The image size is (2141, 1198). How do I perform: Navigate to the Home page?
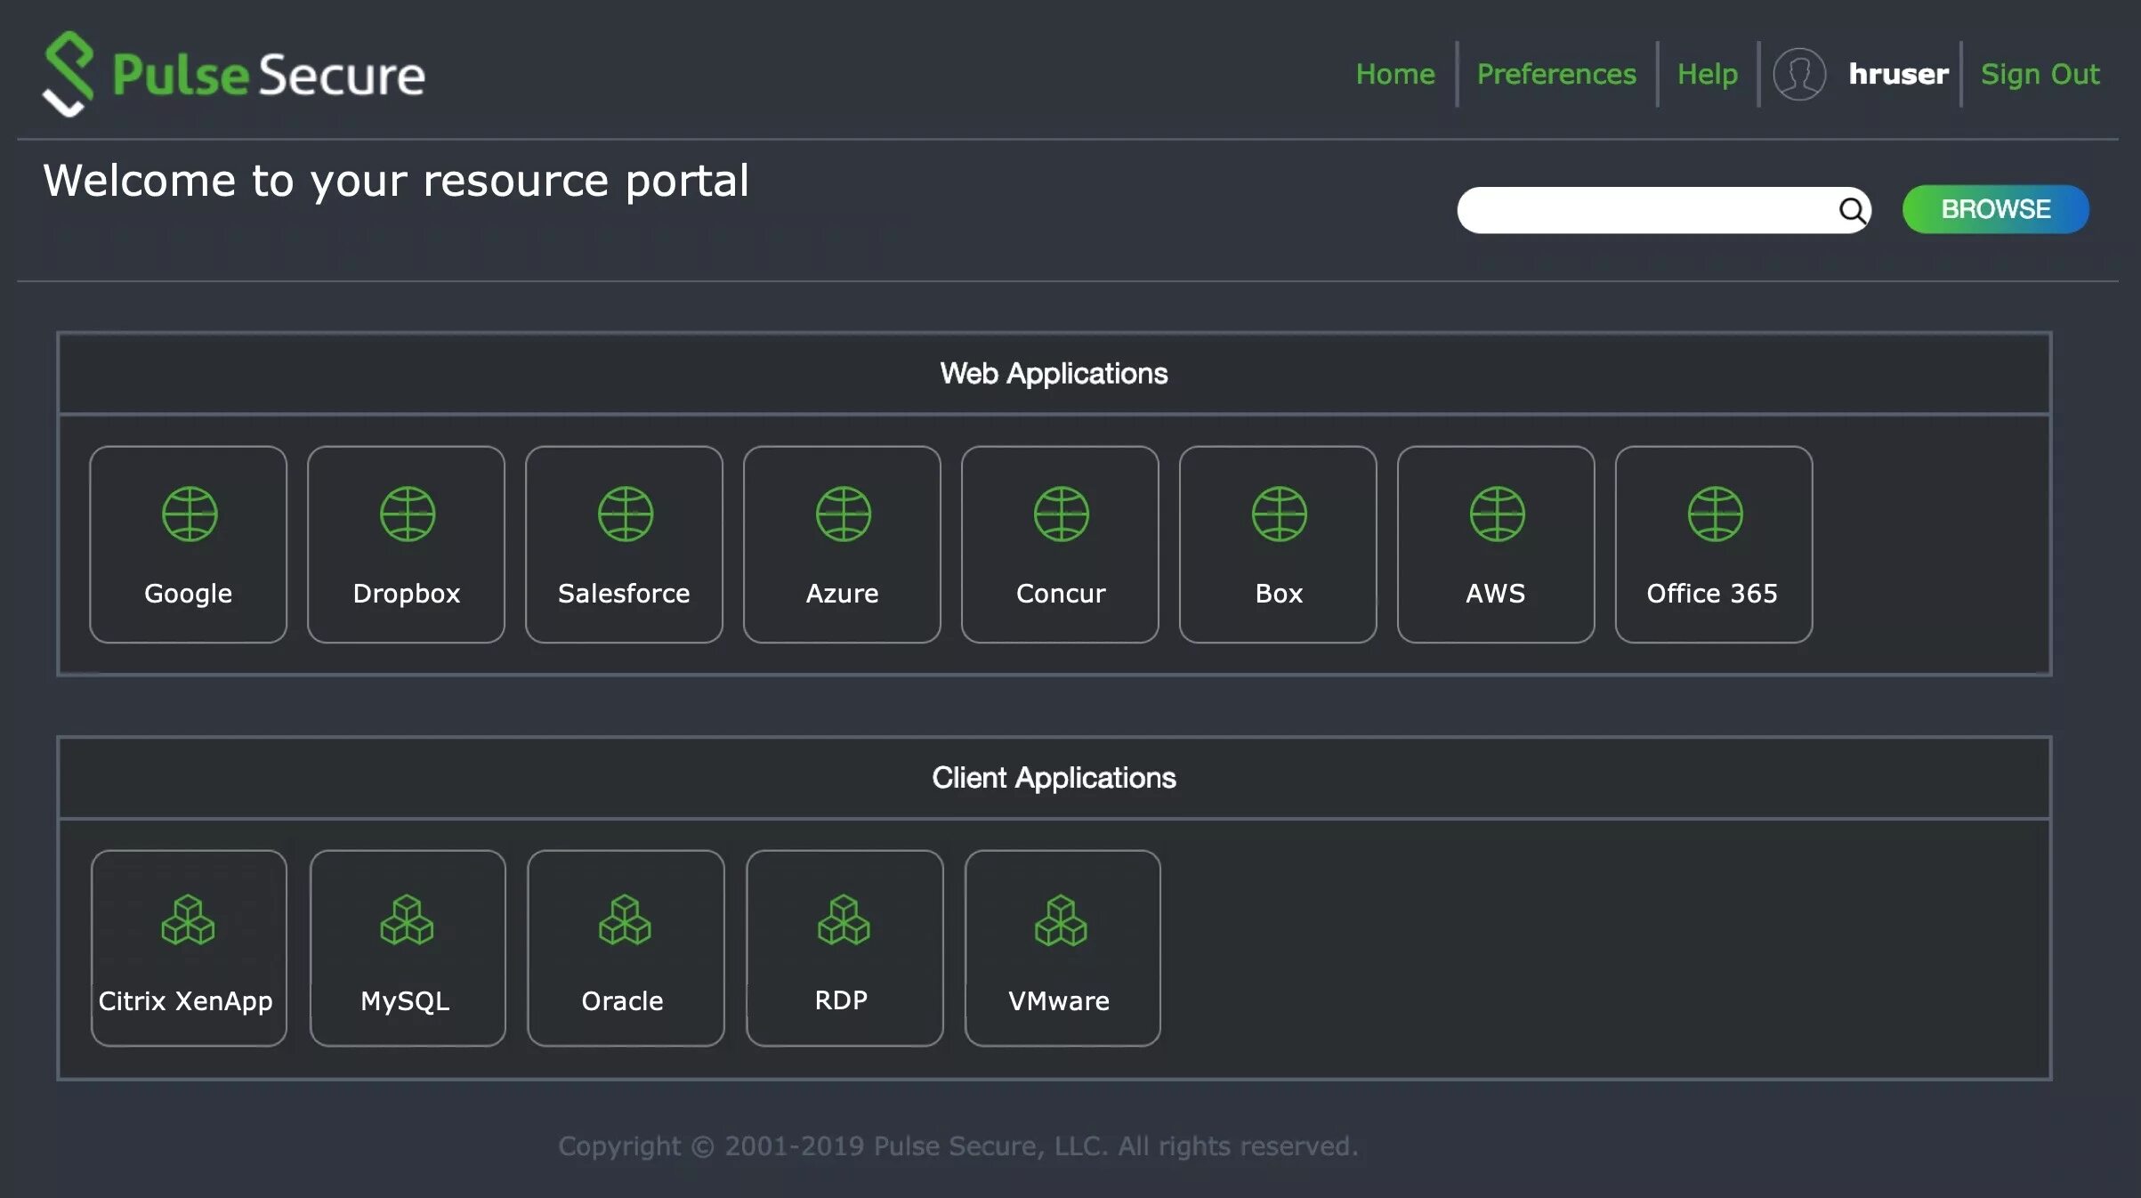coord(1394,70)
